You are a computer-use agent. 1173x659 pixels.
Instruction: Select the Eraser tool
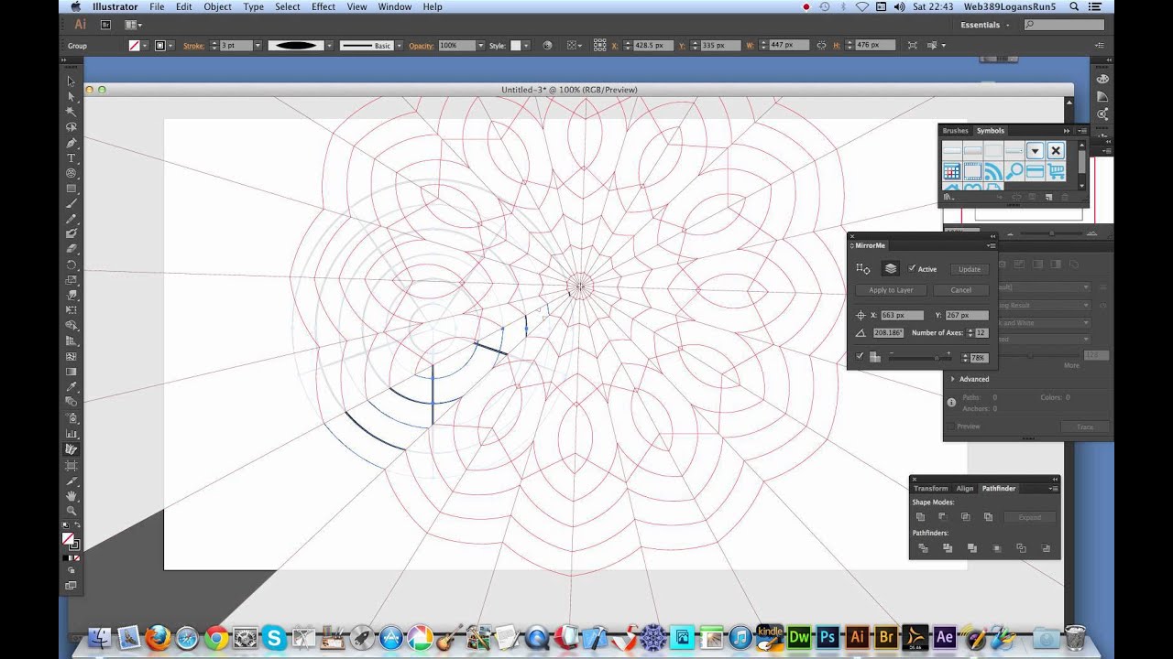point(71,249)
